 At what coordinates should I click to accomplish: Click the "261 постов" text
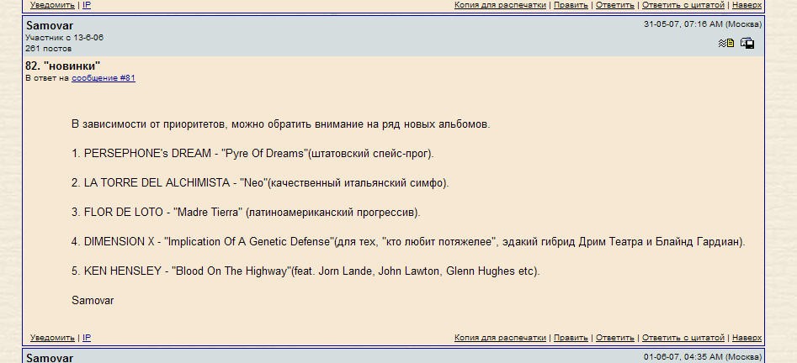click(x=48, y=49)
